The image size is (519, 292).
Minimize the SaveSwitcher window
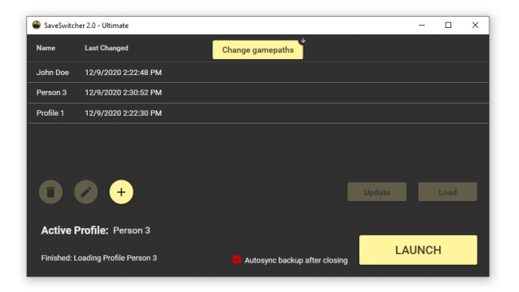(422, 26)
